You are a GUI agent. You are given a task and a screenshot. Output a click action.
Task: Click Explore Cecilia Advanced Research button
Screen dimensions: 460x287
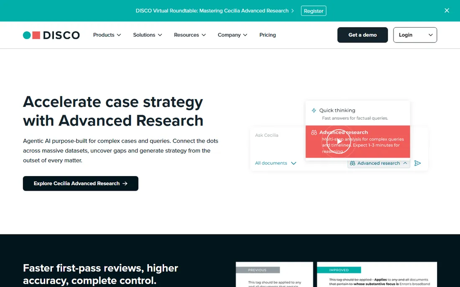point(81,184)
